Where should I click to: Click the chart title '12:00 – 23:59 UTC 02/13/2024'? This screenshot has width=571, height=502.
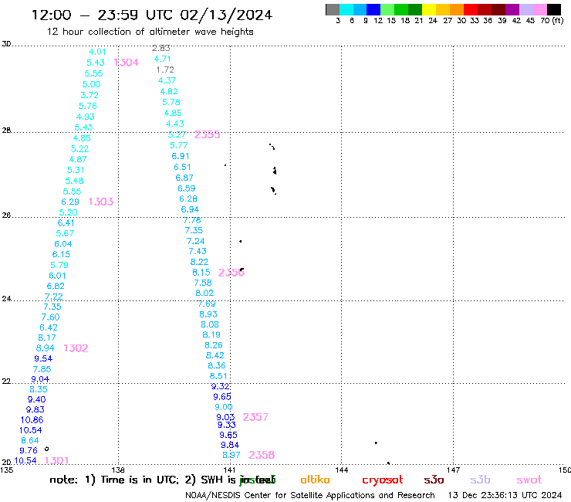pyautogui.click(x=152, y=15)
